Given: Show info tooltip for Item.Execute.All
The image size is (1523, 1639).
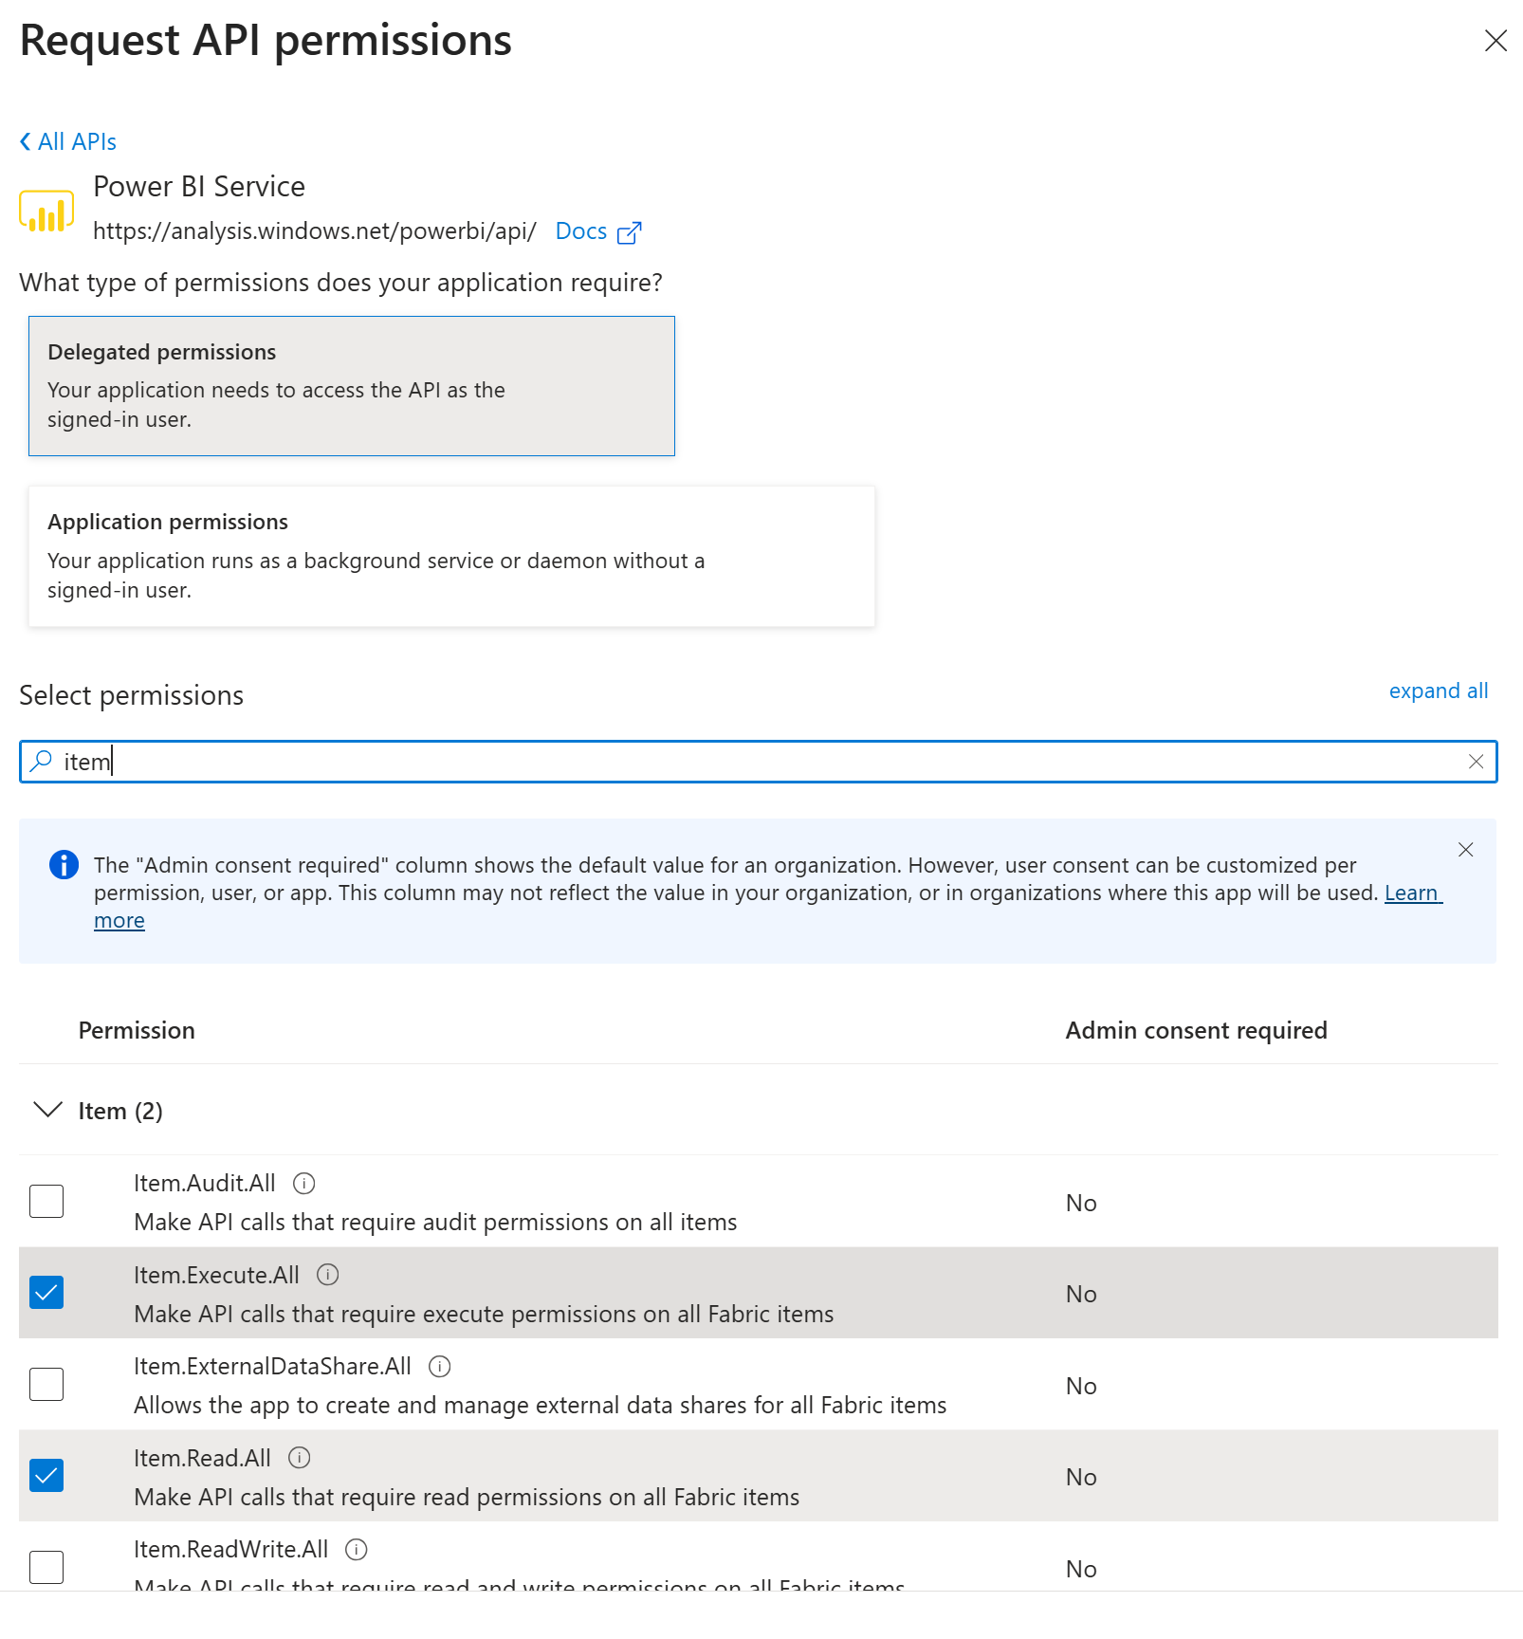Looking at the screenshot, I should point(327,1275).
